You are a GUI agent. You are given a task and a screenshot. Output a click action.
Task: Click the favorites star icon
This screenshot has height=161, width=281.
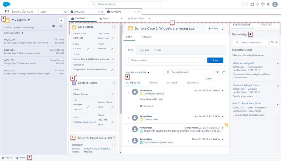pyautogui.click(x=243, y=4)
